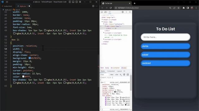The width and height of the screenshot is (199, 111).
Task: Open #1f83f2 color swatch on line 57
Action: [x=30, y=58]
